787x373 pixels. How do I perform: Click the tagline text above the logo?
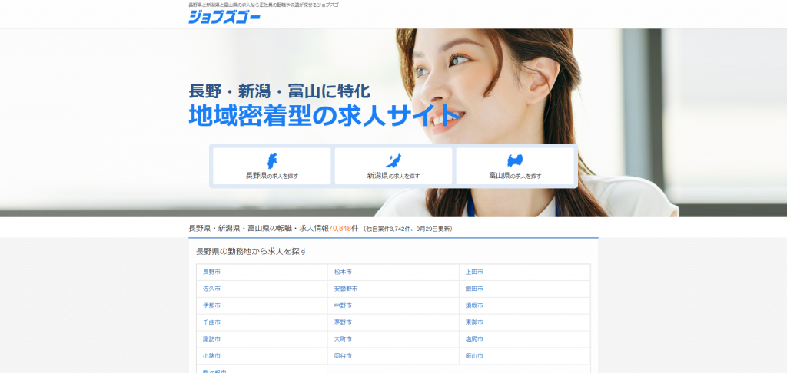coord(266,5)
